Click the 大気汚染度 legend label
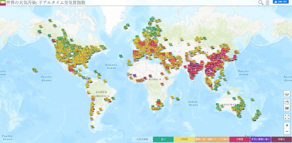The image size is (292, 143). (142, 139)
